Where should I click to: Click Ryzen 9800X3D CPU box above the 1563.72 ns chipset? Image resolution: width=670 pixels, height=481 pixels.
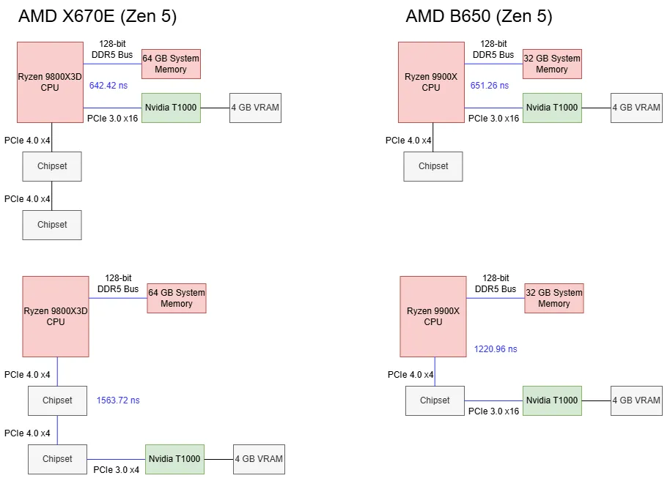pos(56,316)
